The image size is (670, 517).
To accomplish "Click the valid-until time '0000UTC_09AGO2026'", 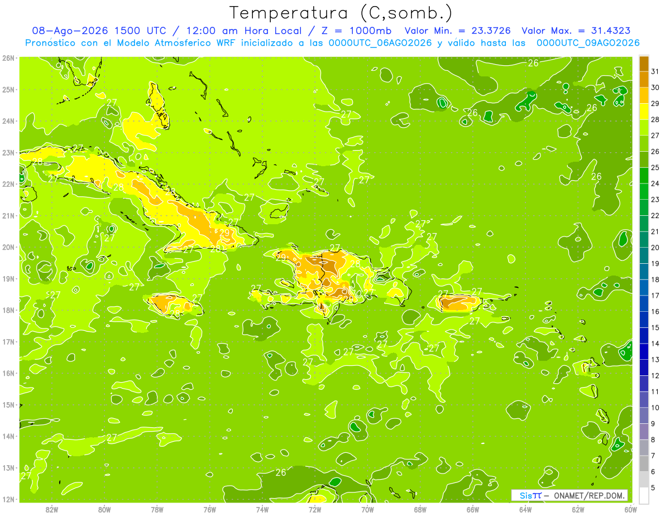I will [x=588, y=43].
